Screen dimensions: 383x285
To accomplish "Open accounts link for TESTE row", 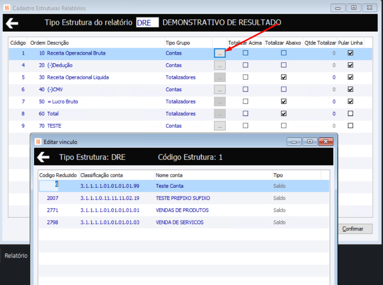I will (220, 126).
